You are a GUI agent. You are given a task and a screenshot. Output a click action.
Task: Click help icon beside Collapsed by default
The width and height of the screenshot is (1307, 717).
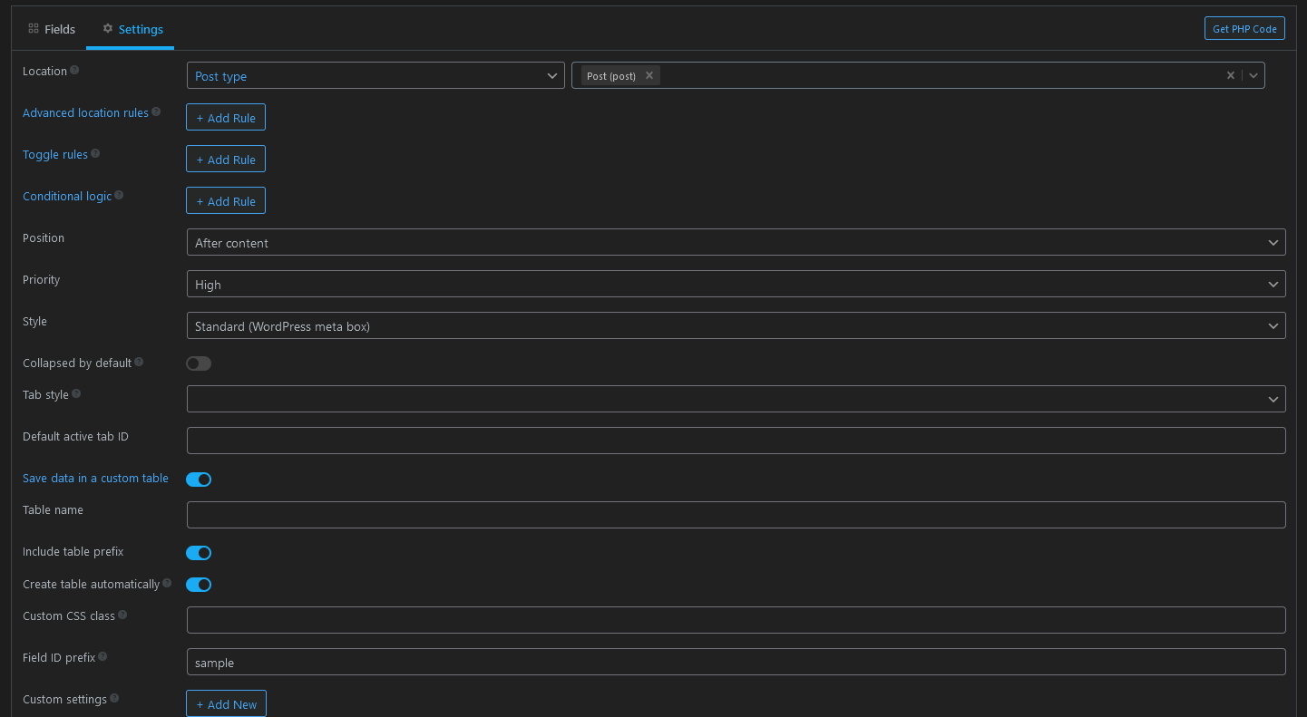139,362
